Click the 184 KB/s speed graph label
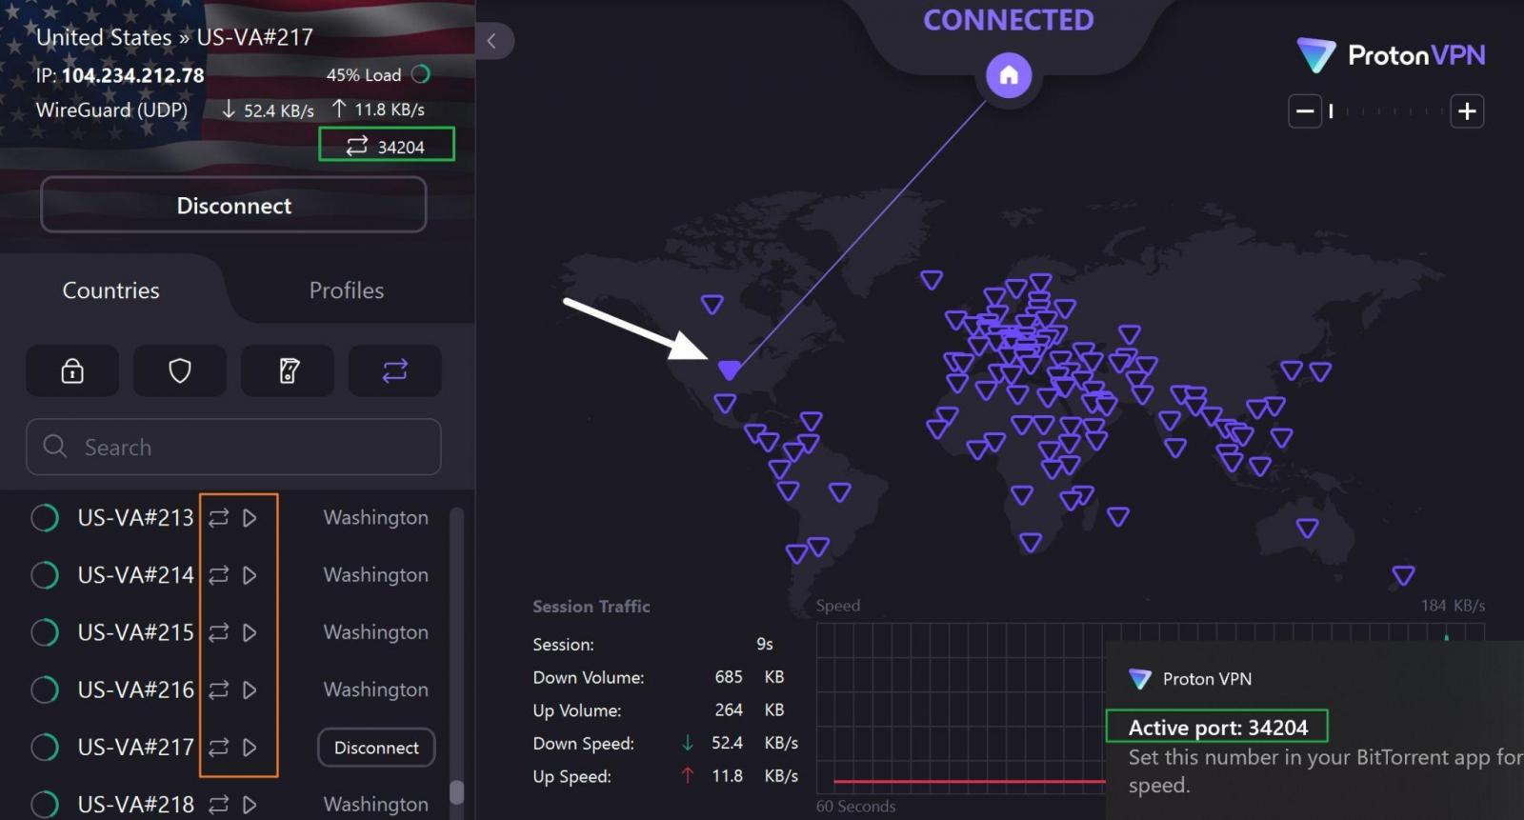 1453,606
